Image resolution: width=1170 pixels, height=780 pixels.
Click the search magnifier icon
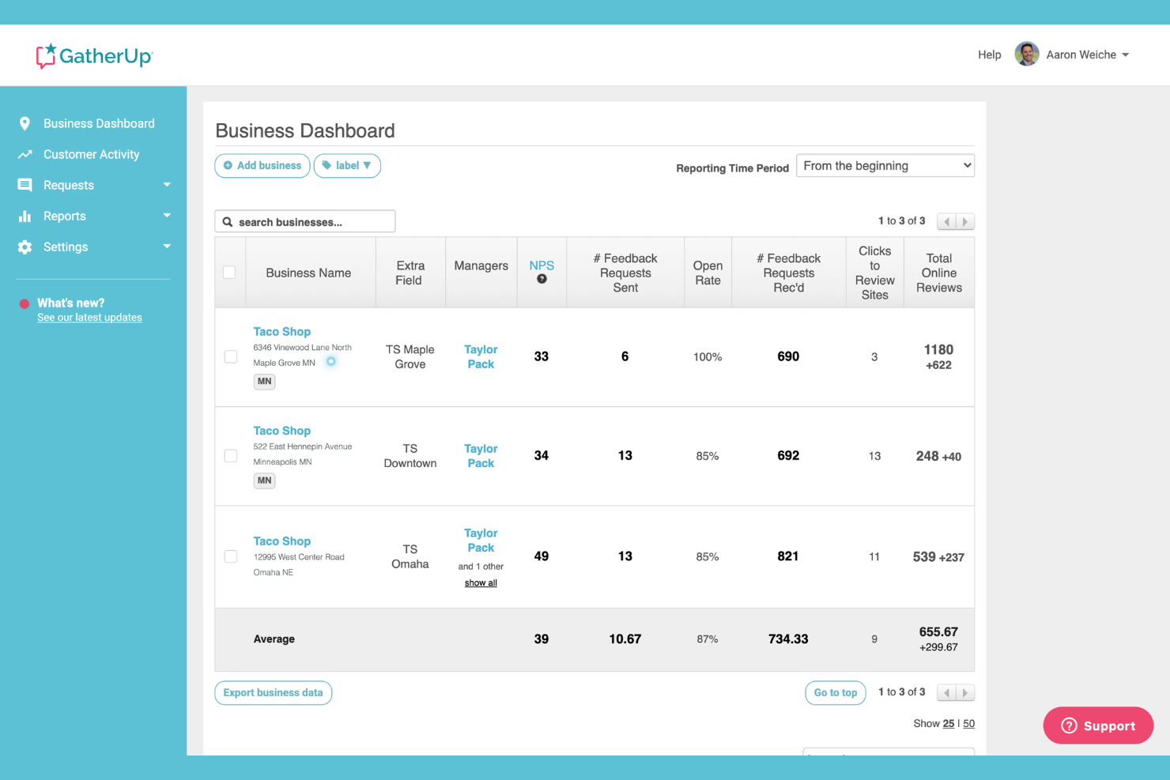(228, 222)
